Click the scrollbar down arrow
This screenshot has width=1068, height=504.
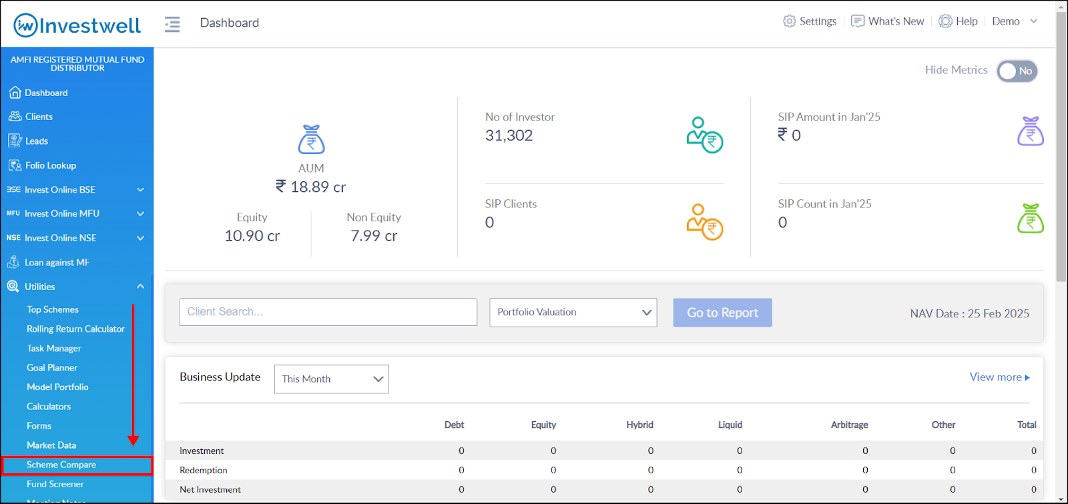coord(1061,499)
